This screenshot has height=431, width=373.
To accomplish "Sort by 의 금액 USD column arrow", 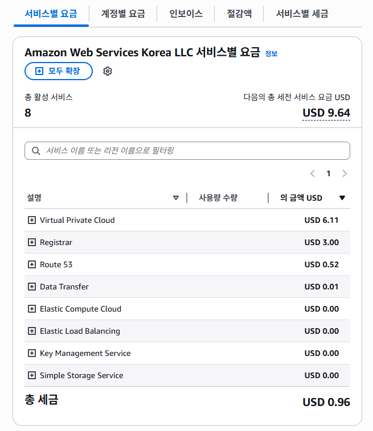I will point(342,198).
